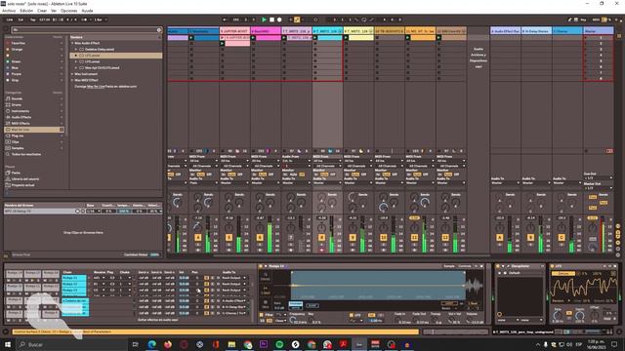The image size is (625, 351).
Task: Open the Drums category in the browser
Action: pyautogui.click(x=17, y=104)
